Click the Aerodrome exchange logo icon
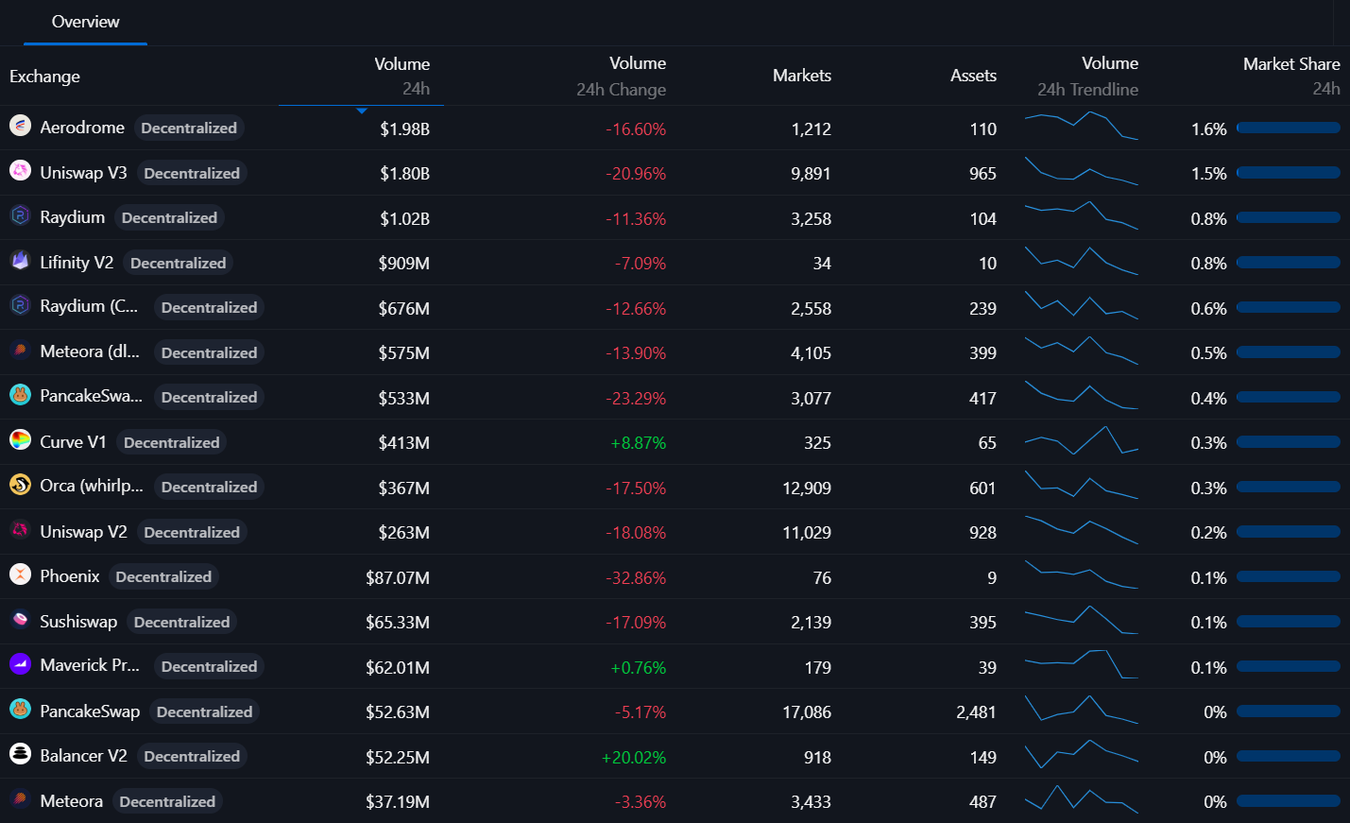The image size is (1350, 823). [x=20, y=125]
